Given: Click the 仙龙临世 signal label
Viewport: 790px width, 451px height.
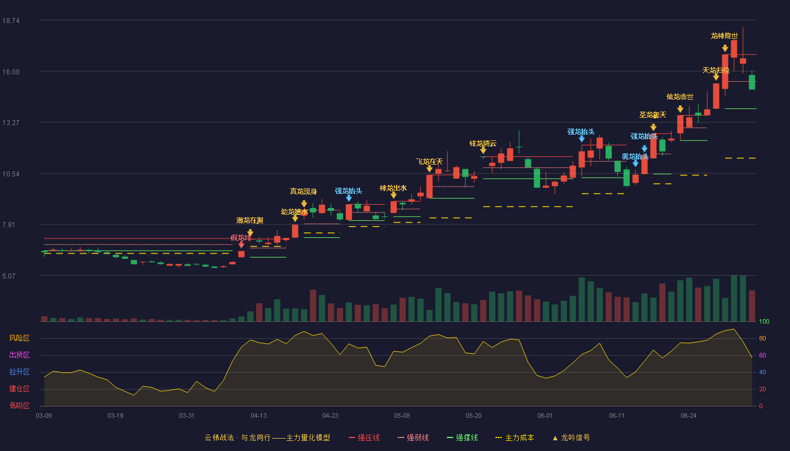Looking at the screenshot, I should [680, 97].
